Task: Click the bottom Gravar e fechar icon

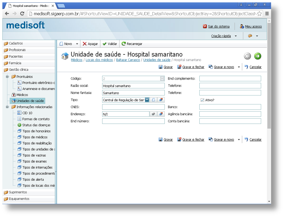Action: pyautogui.click(x=179, y=139)
